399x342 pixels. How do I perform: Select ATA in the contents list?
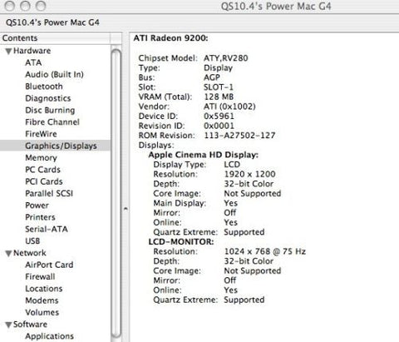pos(33,62)
